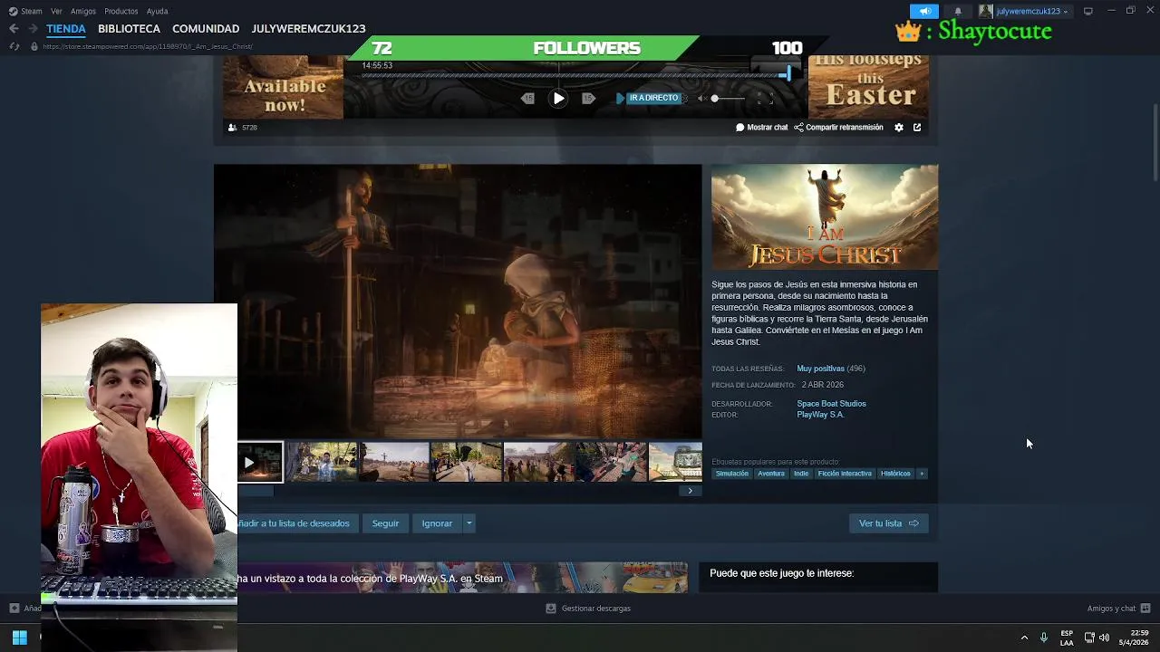Click the I Am Jesus Christ header image
The image size is (1160, 652).
pyautogui.click(x=825, y=216)
